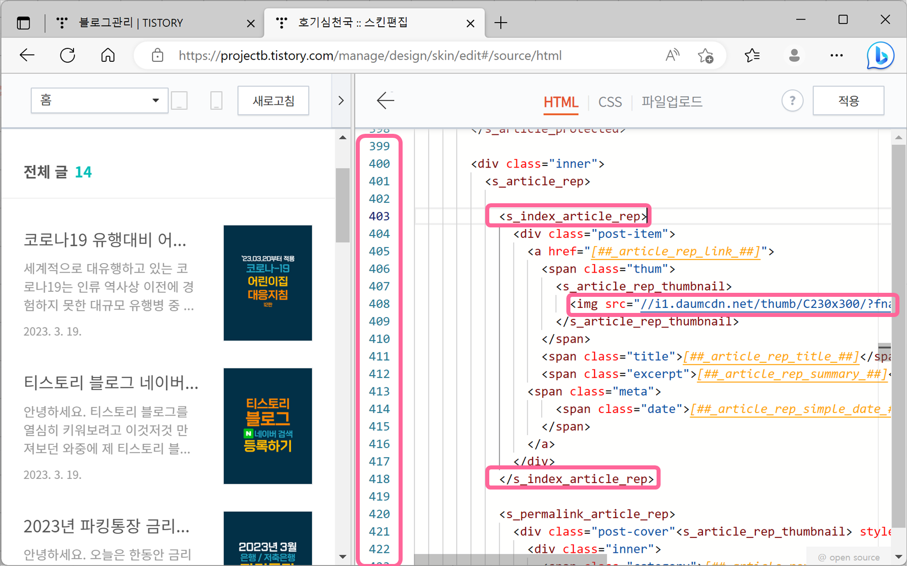Click the preview panel scroll down arrow
The image size is (907, 566).
(343, 556)
